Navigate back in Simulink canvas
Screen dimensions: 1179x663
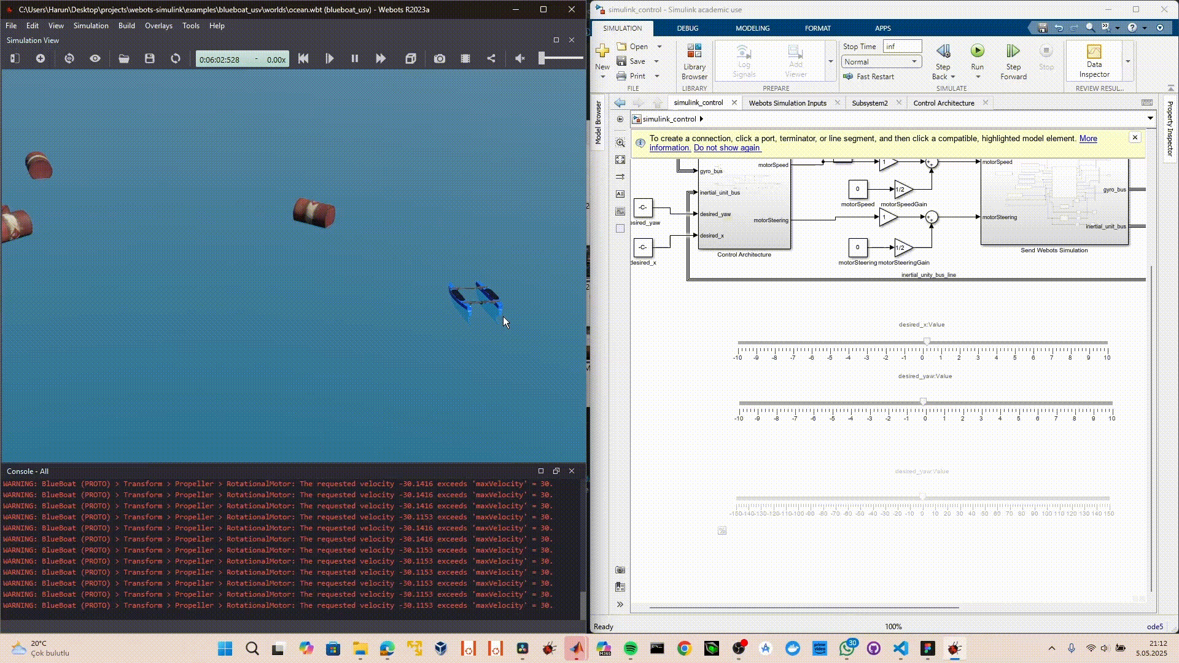pos(620,103)
